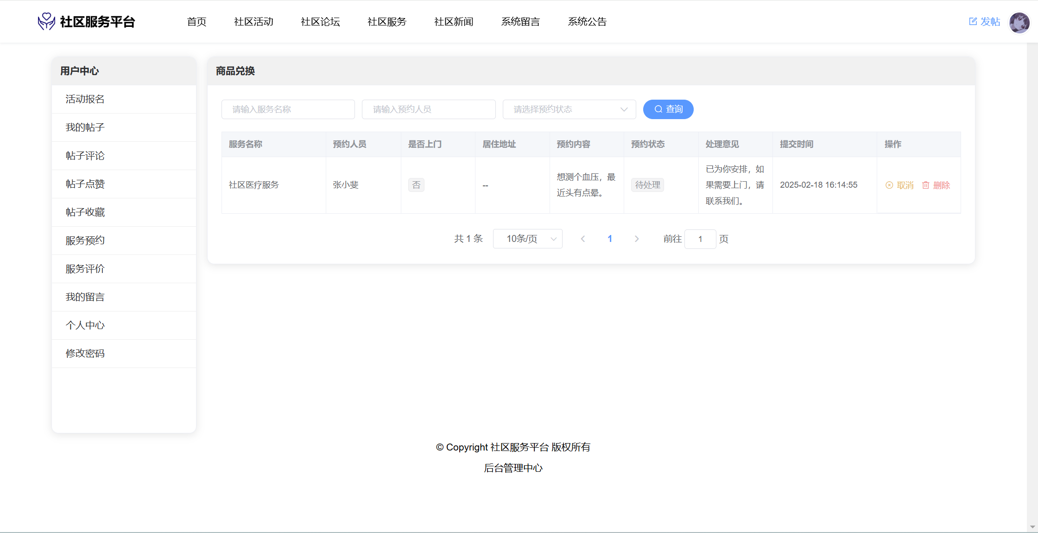
Task: Open 社区活动 in top navigation
Action: click(x=253, y=22)
